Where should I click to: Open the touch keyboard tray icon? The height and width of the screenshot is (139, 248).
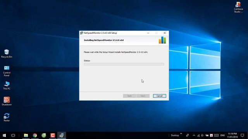click(x=216, y=136)
